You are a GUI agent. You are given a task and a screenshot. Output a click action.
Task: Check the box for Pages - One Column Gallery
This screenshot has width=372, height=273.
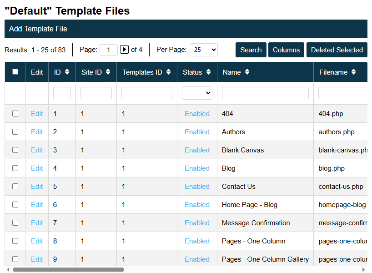click(x=15, y=259)
